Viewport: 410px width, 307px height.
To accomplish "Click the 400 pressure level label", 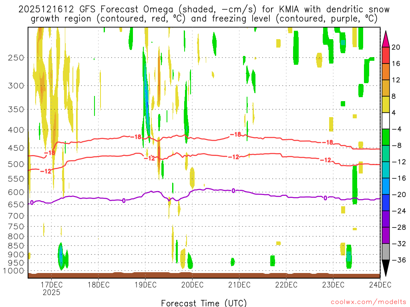I will click(x=16, y=130).
